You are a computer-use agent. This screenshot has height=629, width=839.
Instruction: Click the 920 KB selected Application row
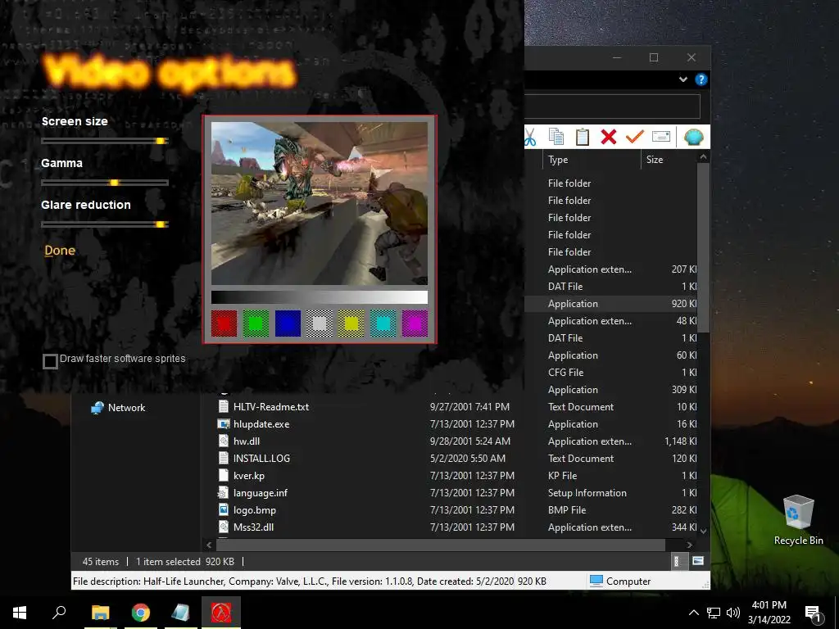point(610,303)
